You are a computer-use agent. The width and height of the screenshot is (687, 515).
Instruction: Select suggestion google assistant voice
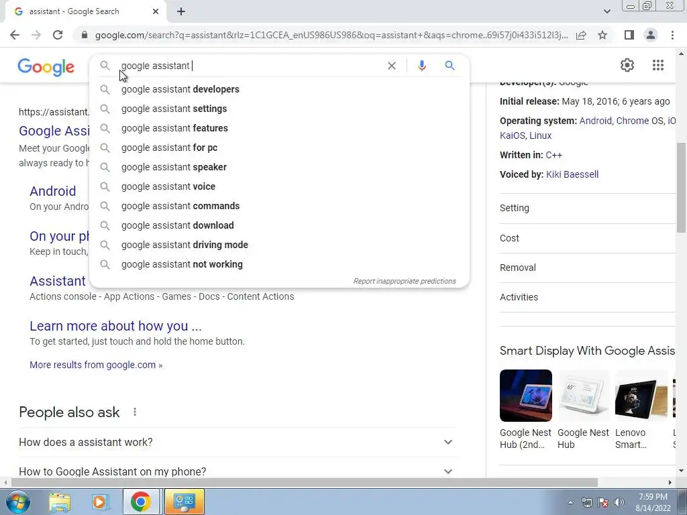(x=279, y=186)
